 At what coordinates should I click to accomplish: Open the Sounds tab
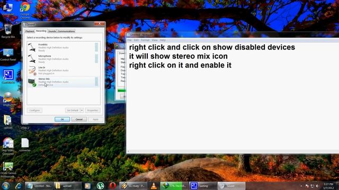pos(52,31)
